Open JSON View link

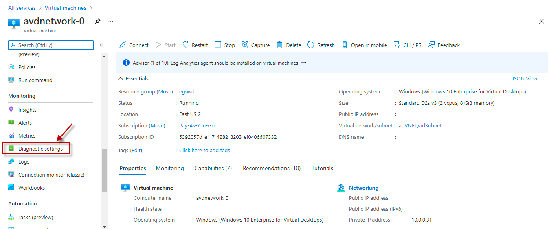point(525,79)
